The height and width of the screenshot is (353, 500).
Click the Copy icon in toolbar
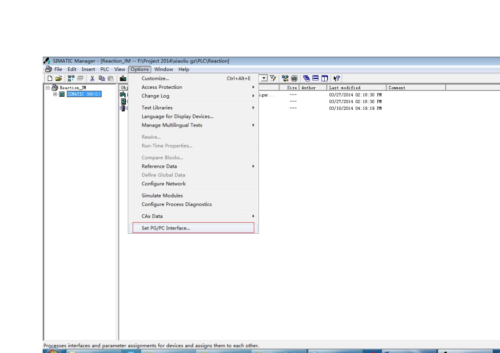tap(101, 78)
